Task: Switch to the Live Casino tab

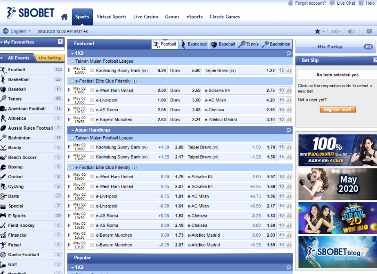Action: pos(146,17)
